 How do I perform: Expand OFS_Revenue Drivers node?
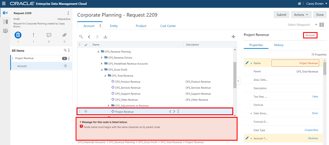tap(102, 58)
